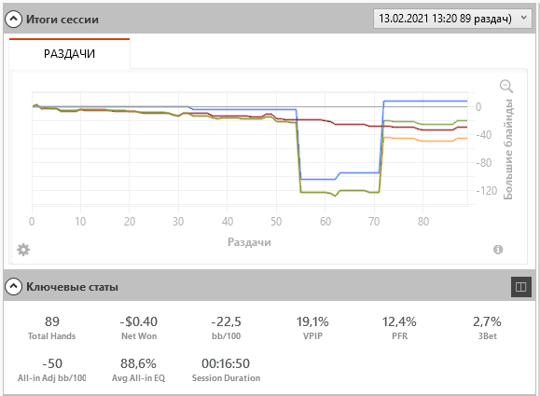
Task: Click the zoom out magnifier icon
Action: [505, 86]
